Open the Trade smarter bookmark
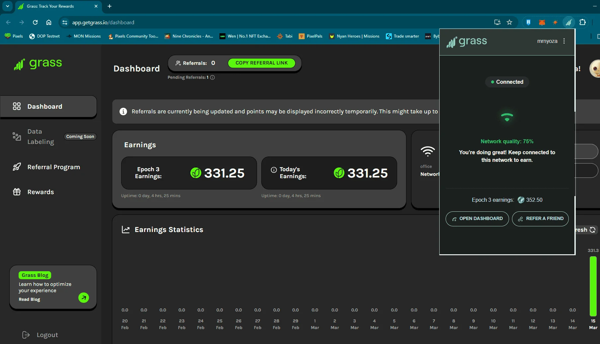Screen dimensions: 600x344 click(x=402, y=36)
